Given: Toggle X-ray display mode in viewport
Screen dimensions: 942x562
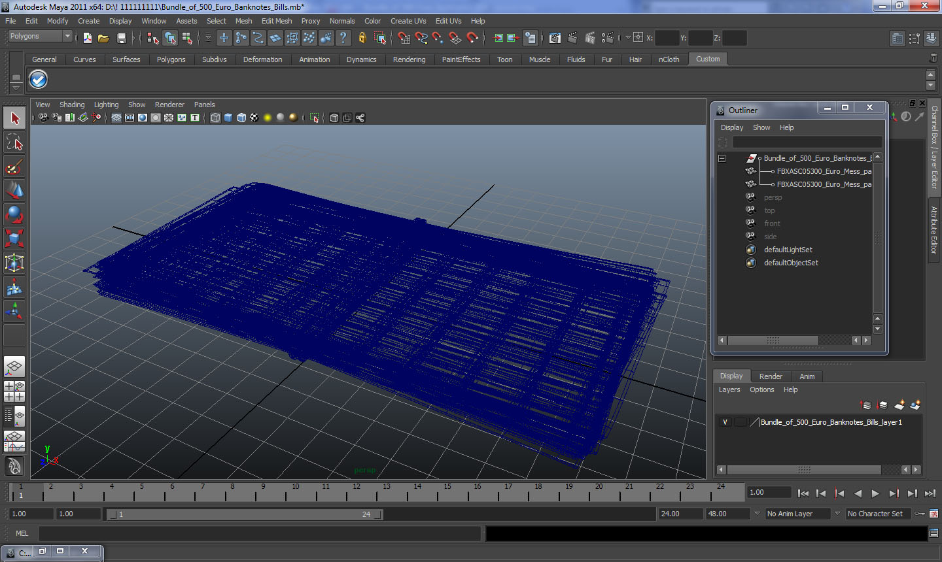Looking at the screenshot, I should point(334,118).
